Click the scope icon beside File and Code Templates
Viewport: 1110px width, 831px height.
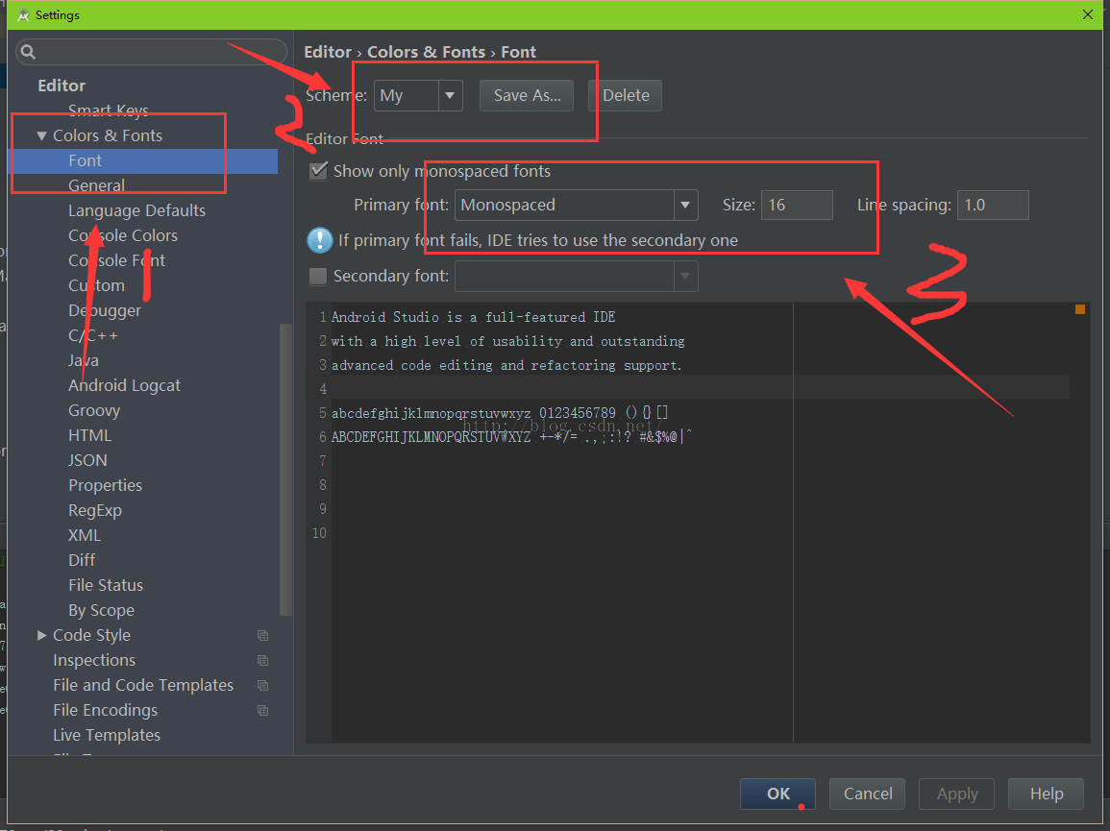pyautogui.click(x=262, y=685)
